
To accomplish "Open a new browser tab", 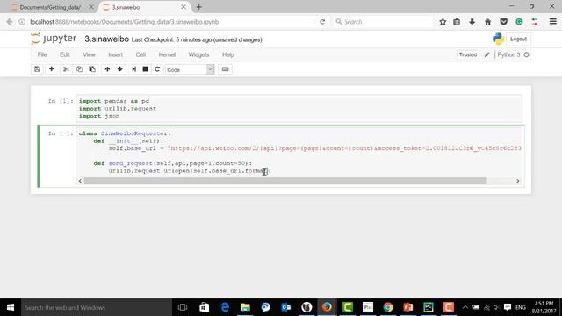I will pyautogui.click(x=199, y=7).
